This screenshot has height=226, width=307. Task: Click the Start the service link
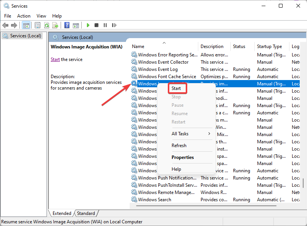click(x=55, y=59)
